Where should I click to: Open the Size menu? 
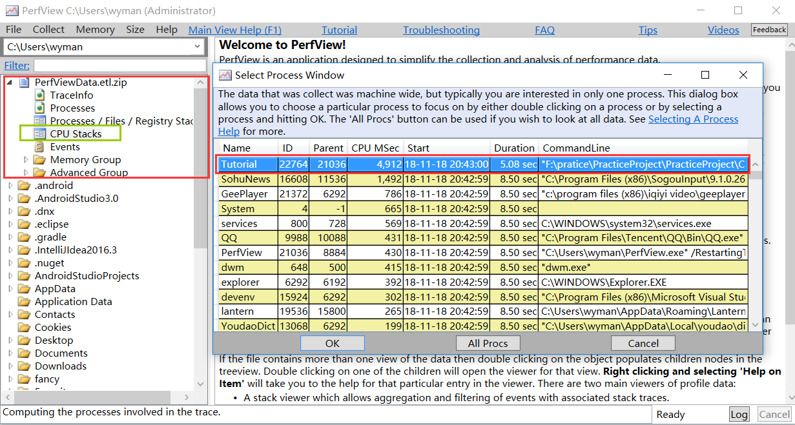(x=135, y=30)
